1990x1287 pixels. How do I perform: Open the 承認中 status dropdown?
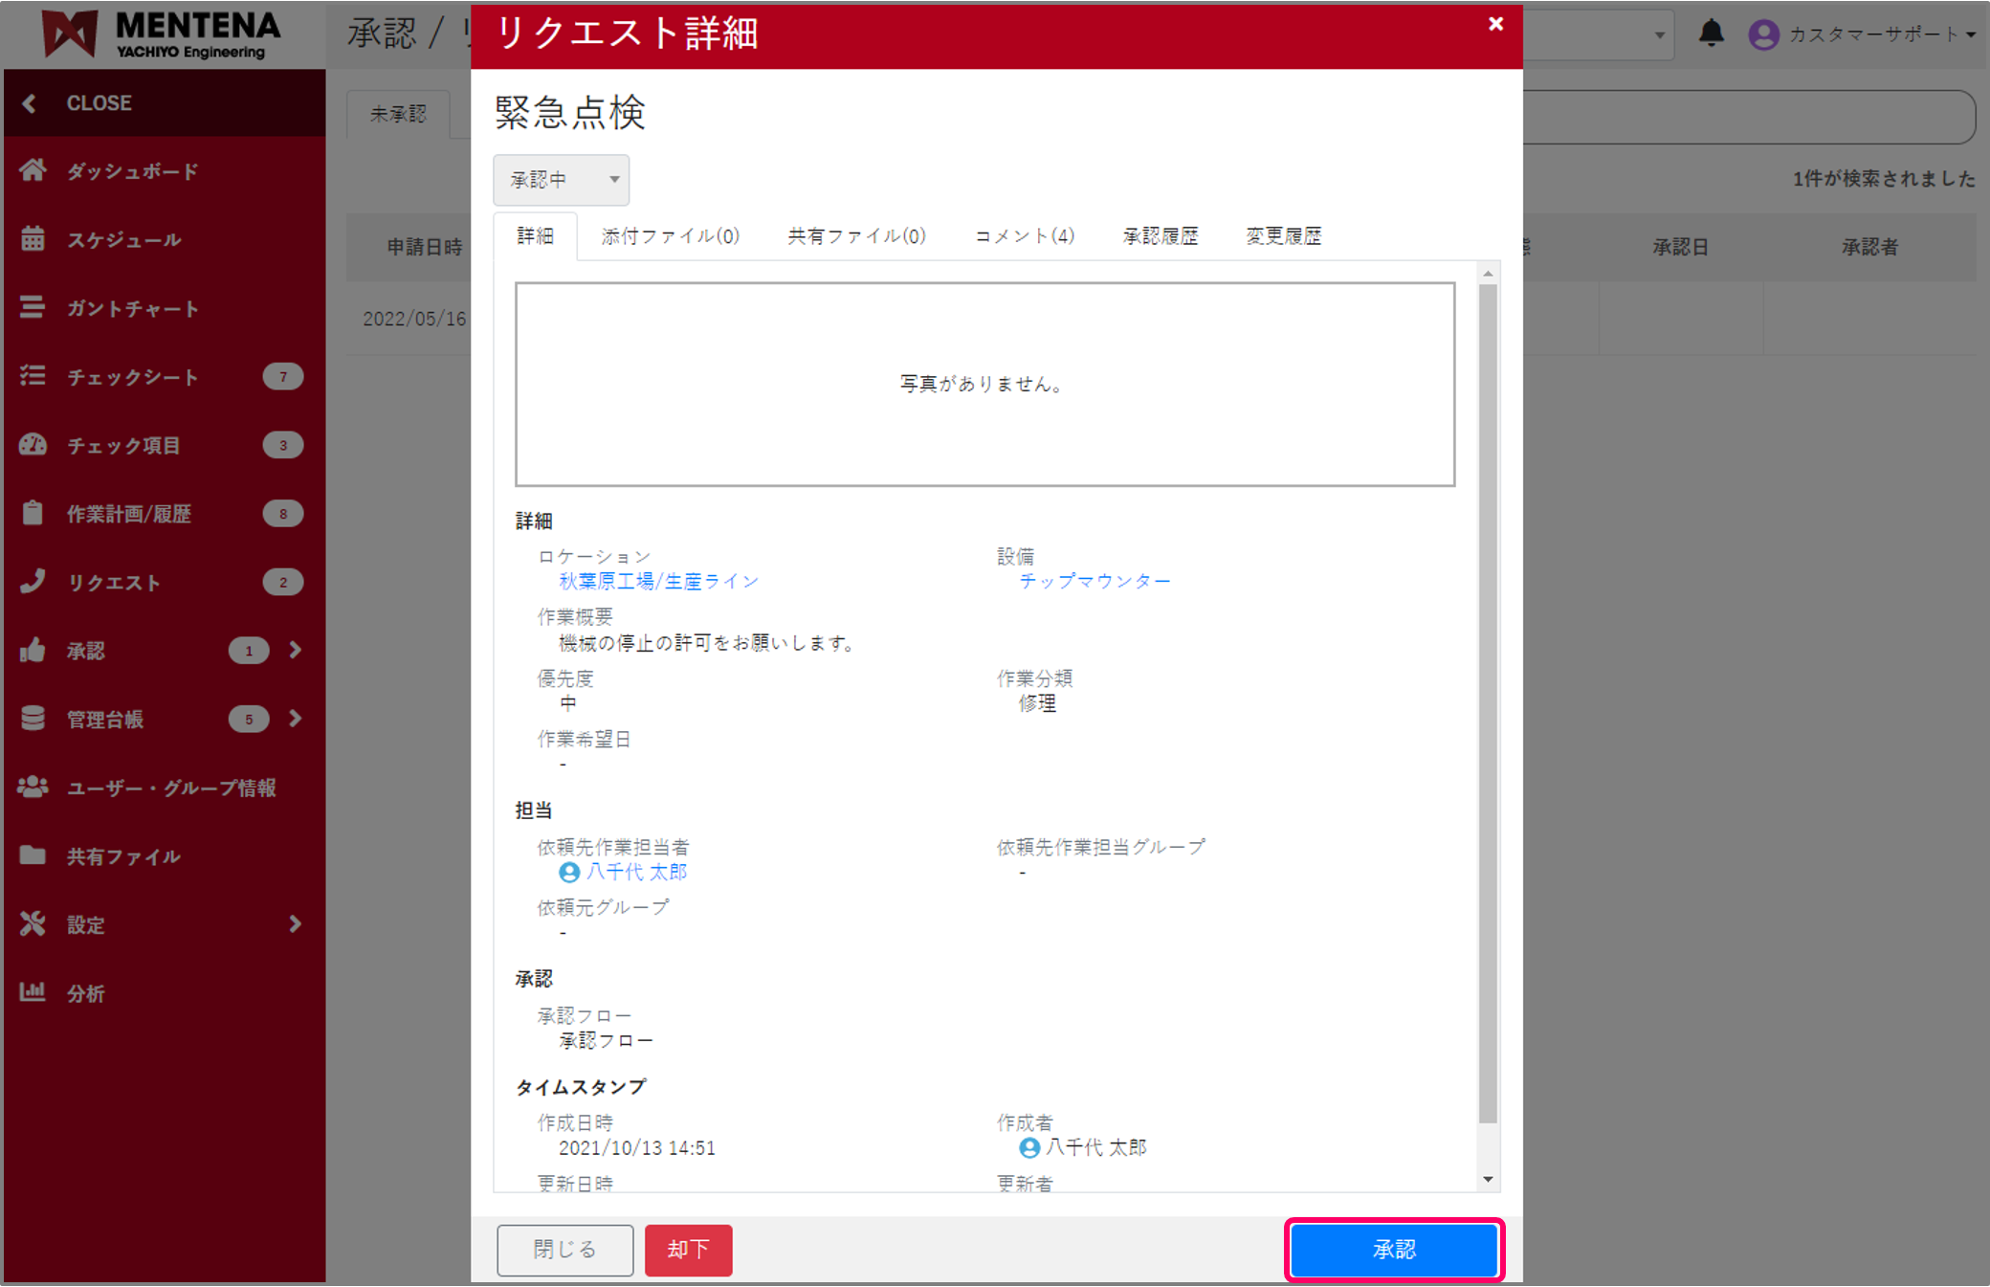pos(561,179)
